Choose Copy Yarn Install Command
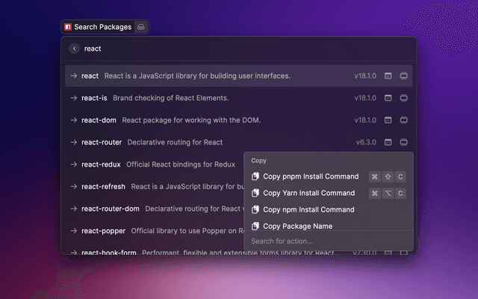The height and width of the screenshot is (299, 478). coord(308,193)
